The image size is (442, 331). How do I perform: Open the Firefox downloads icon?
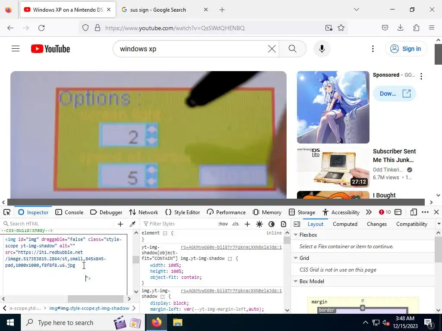click(x=400, y=28)
